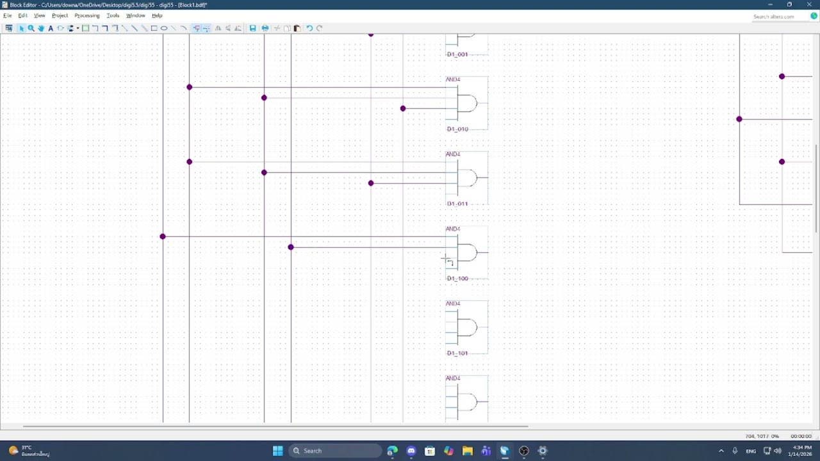The image size is (820, 461).
Task: Open File Explorer from the taskbar
Action: (x=467, y=451)
